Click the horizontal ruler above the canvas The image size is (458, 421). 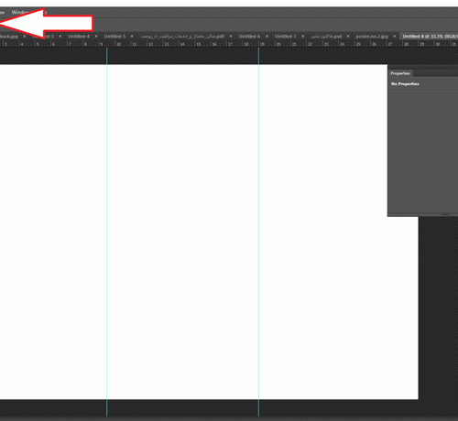pyautogui.click(x=229, y=44)
